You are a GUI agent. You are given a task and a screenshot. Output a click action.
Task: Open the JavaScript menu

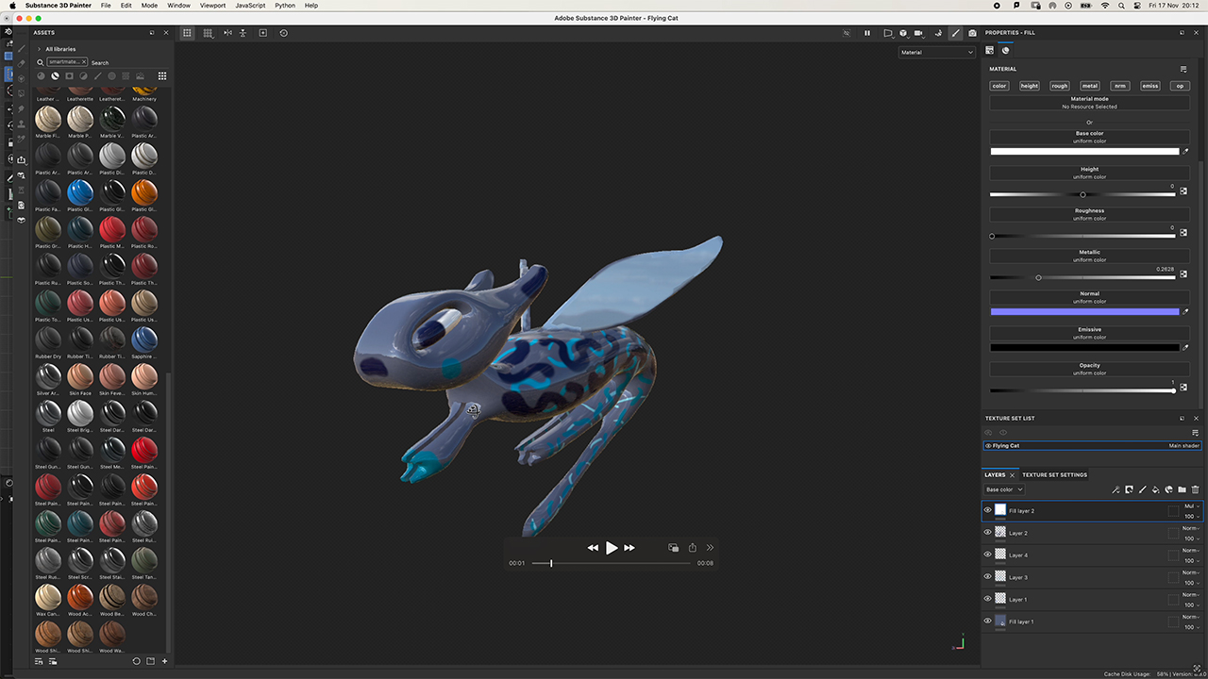[250, 6]
